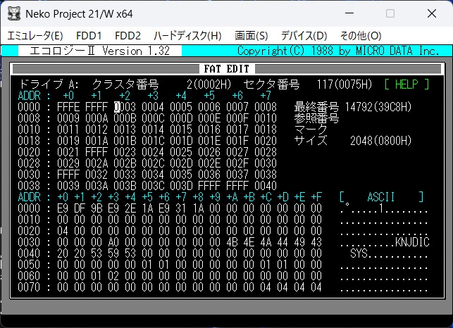Screen dimensions: 453x328
Task: Click the Neko Project cat icon in title bar
Action: pyautogui.click(x=13, y=13)
